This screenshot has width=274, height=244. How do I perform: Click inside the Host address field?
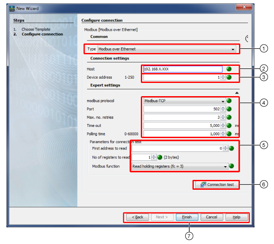(183, 69)
